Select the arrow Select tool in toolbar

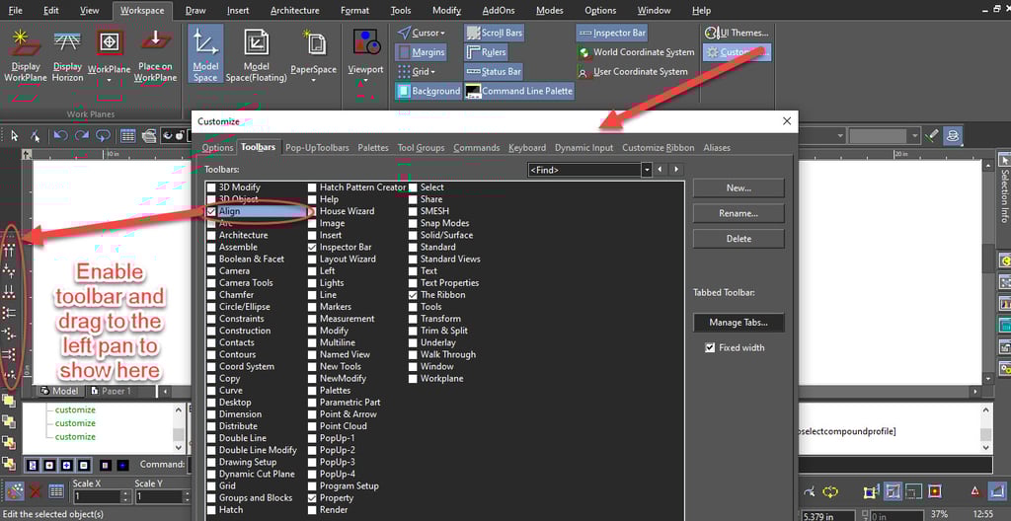(x=14, y=135)
